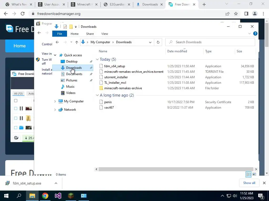Select Pictures in Quick access
This screenshot has width=269, height=201.
(x=72, y=80)
